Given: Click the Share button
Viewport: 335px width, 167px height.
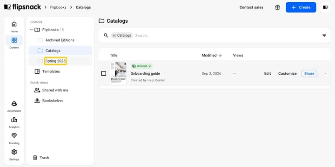Looking at the screenshot, I should [x=309, y=73].
